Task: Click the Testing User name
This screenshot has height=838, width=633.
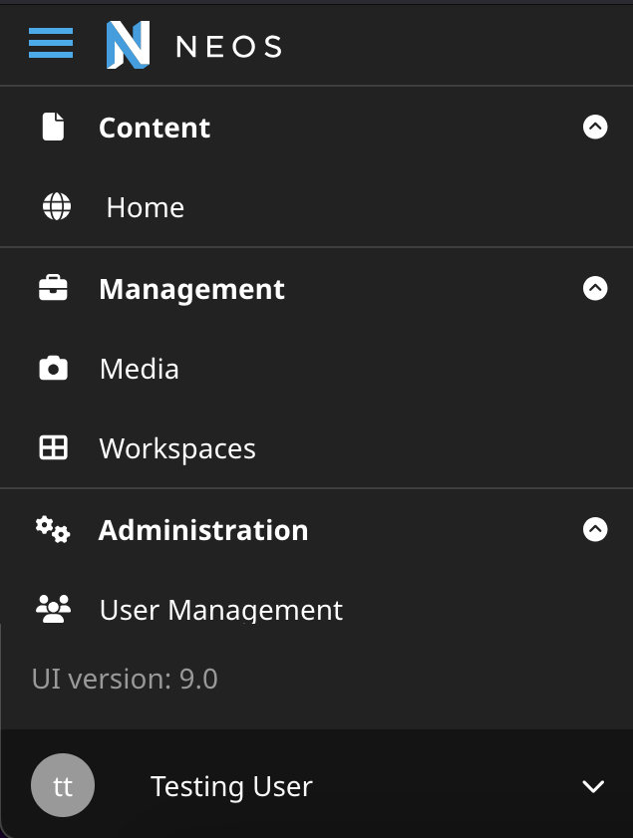Action: (x=231, y=785)
